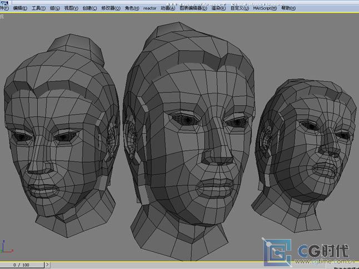Open the 视图(V) Views menu
Screen dimensions: 359x269
[71, 8]
